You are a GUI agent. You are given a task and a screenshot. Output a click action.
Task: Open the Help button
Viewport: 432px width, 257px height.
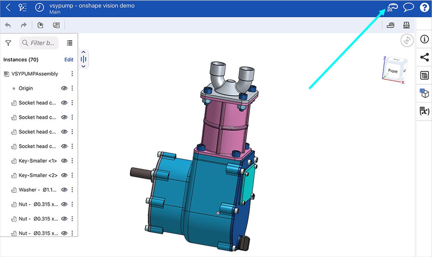click(x=424, y=7)
